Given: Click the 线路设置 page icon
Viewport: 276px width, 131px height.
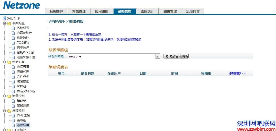Looking at the screenshot, I should [13, 28].
